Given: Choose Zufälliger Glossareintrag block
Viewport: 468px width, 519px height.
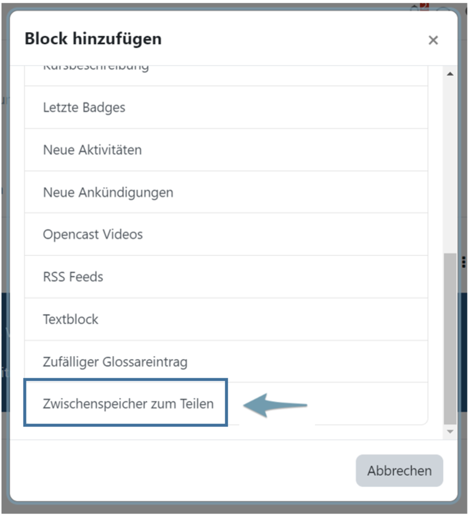Looking at the screenshot, I should click(115, 362).
